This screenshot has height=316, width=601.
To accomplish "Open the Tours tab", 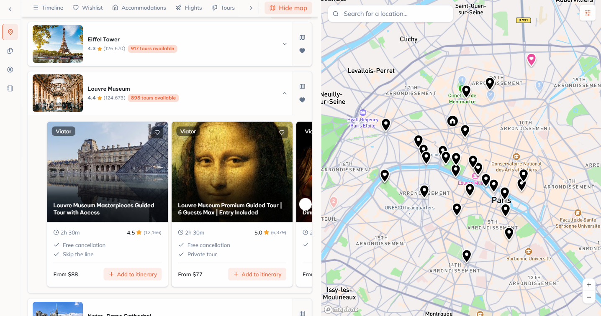I will click(223, 8).
